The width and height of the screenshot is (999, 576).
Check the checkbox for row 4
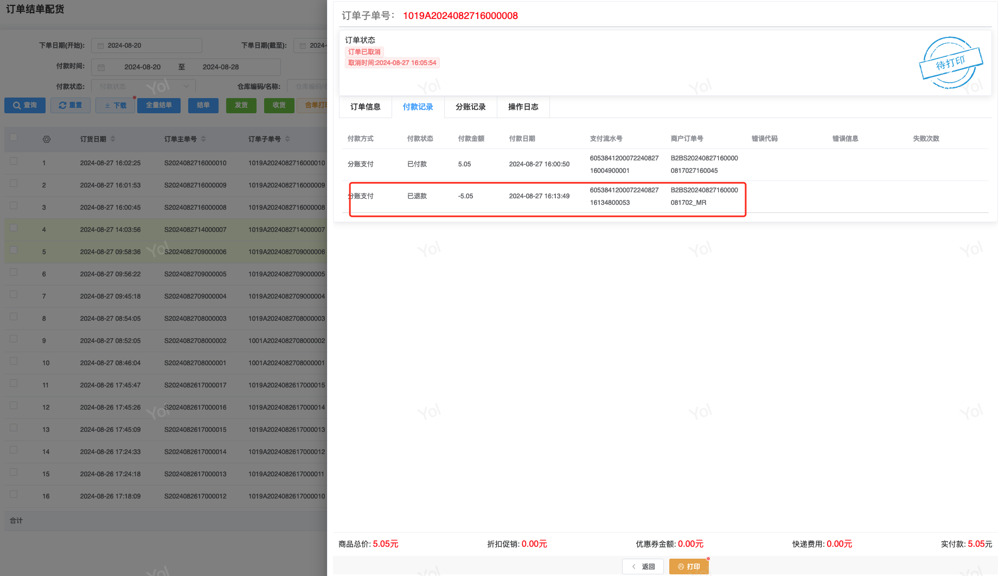point(14,228)
